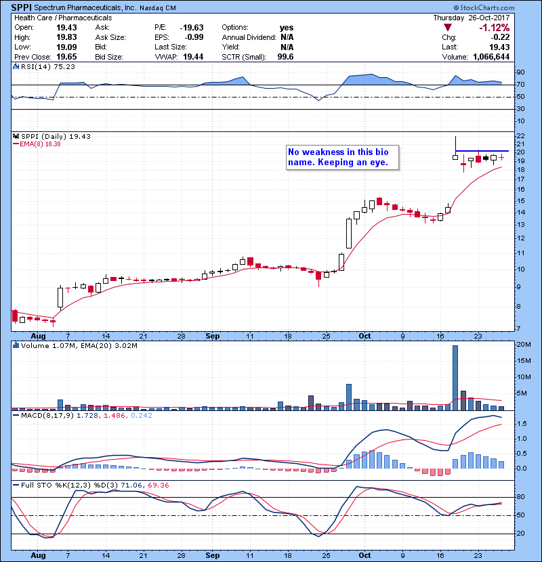This screenshot has width=542, height=562.
Task: Click the Last price value 19.43
Action: (499, 47)
